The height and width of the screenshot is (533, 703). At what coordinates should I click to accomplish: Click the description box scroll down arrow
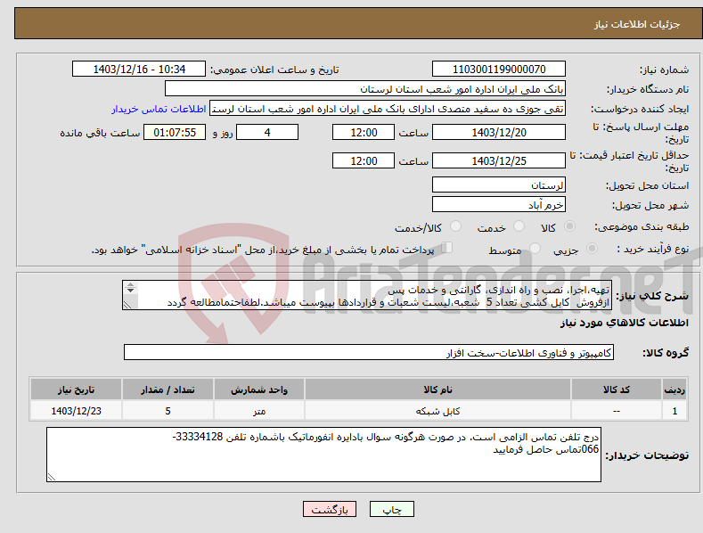tap(130, 291)
